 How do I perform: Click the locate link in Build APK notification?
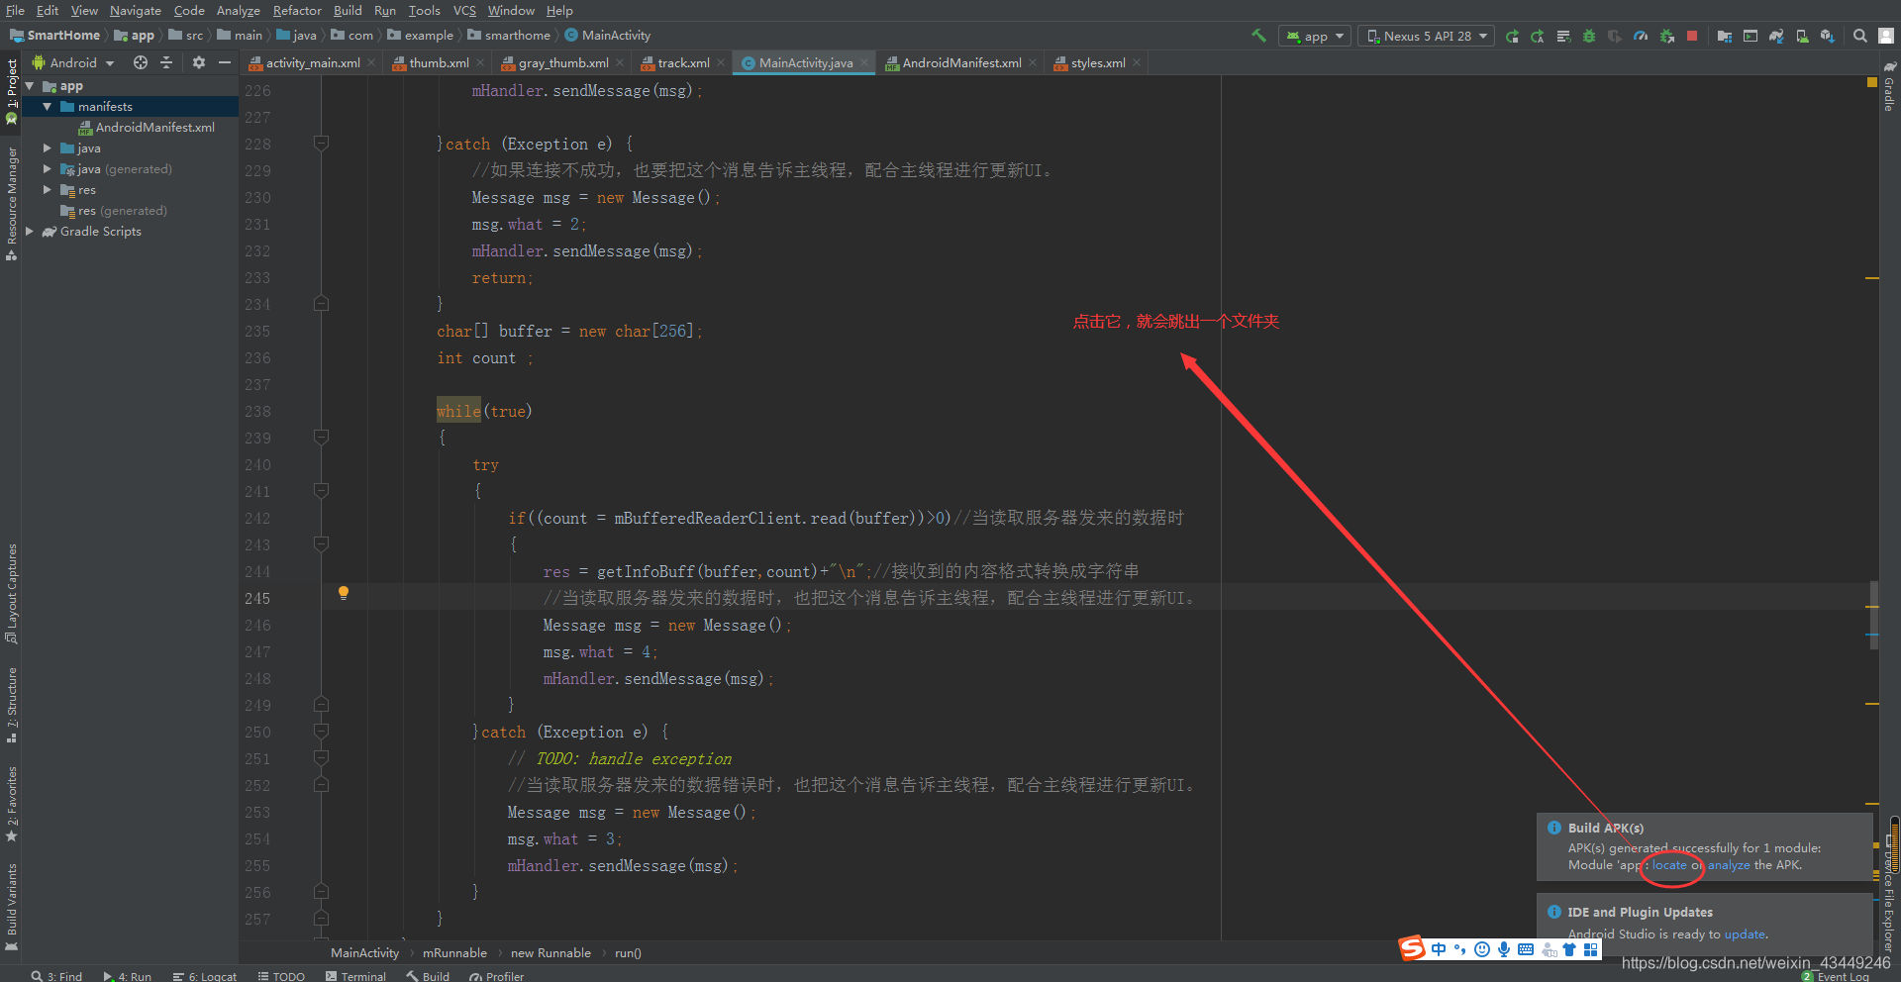(1668, 865)
